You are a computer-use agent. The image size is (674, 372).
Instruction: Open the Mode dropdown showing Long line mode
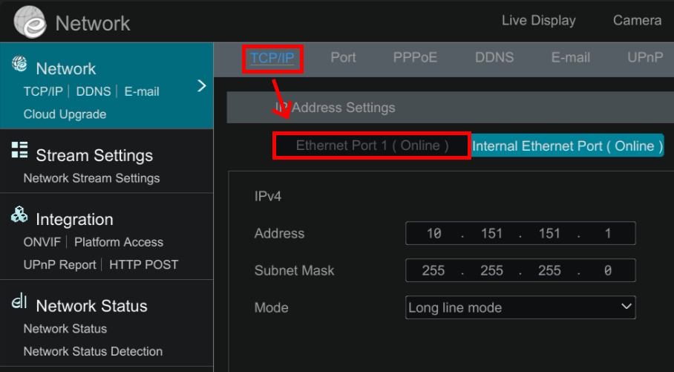click(x=520, y=307)
